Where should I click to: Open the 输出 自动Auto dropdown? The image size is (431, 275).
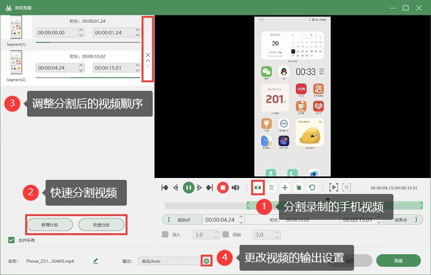(170, 261)
